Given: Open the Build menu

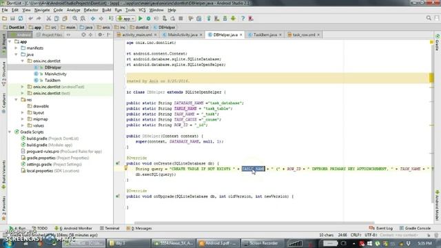Looking at the screenshot, I should point(106,10).
